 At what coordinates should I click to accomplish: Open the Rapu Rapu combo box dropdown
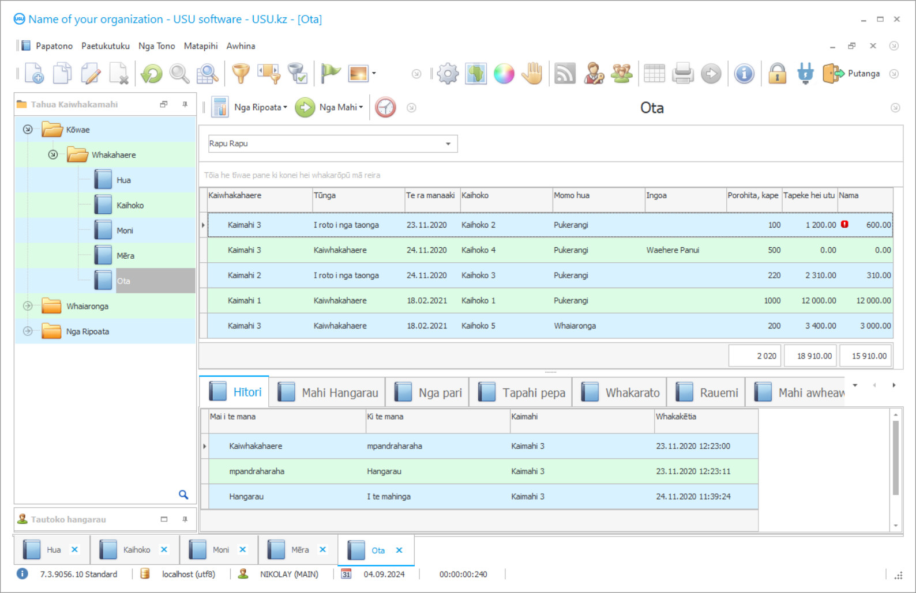tap(448, 144)
